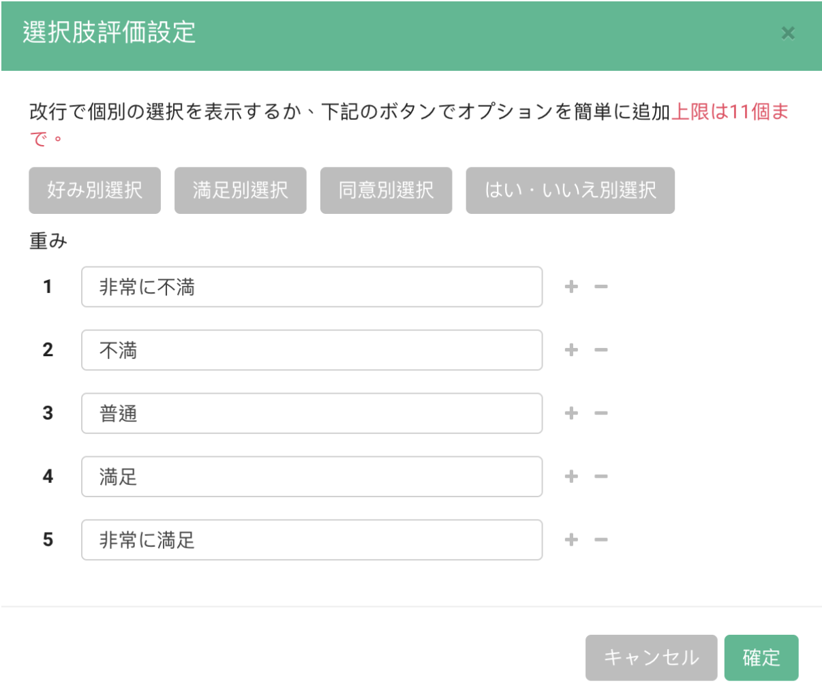Remove the 非常に満足 option
Viewport: 822px width, 692px height.
click(x=600, y=540)
